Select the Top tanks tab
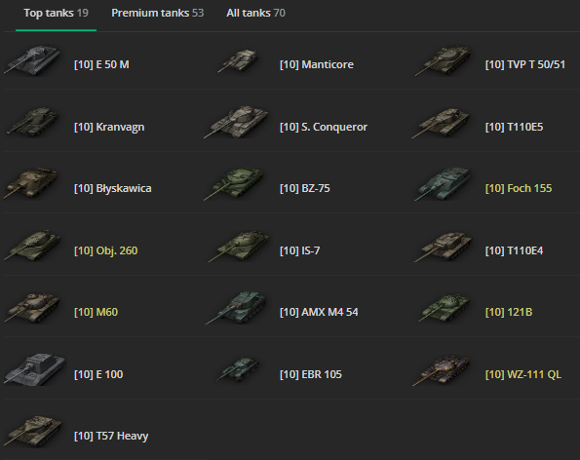The width and height of the screenshot is (580, 460). click(x=57, y=13)
